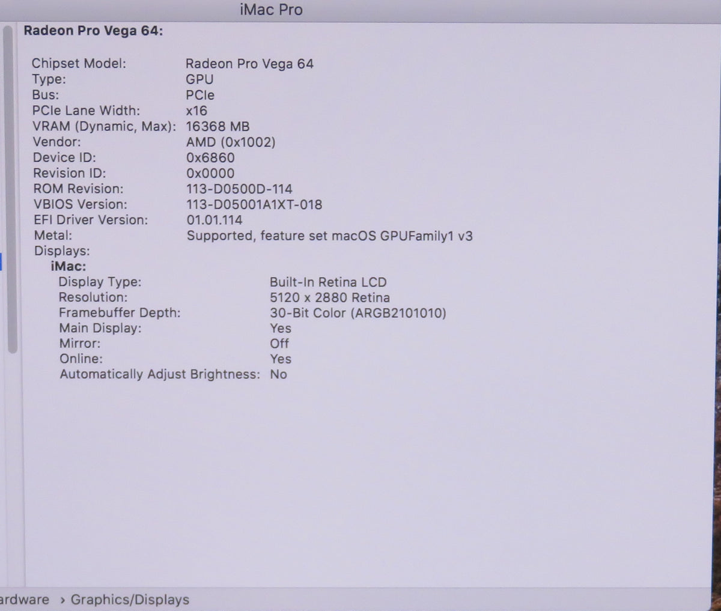The width and height of the screenshot is (721, 611).
Task: Click the Displays label
Action: coord(62,251)
